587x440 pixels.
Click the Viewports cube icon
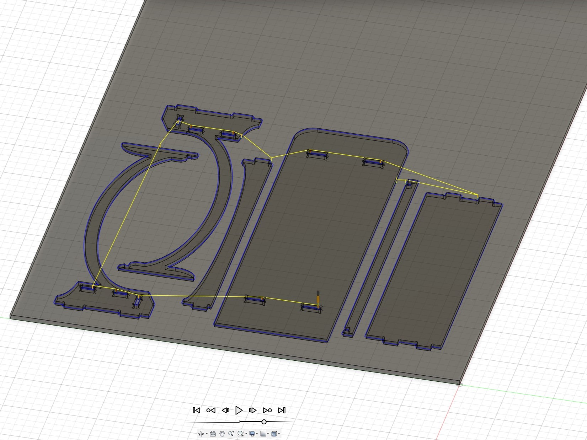tap(274, 434)
